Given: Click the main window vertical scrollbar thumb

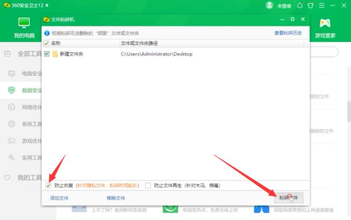Looking at the screenshot, I should point(349,110).
